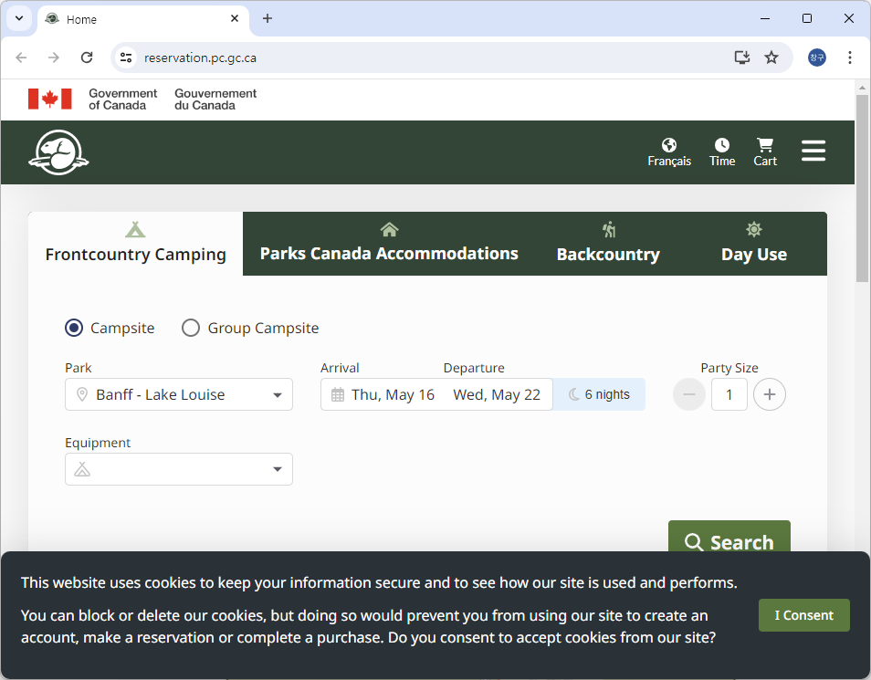Open the Equipment dropdown
871x680 pixels.
tap(178, 469)
